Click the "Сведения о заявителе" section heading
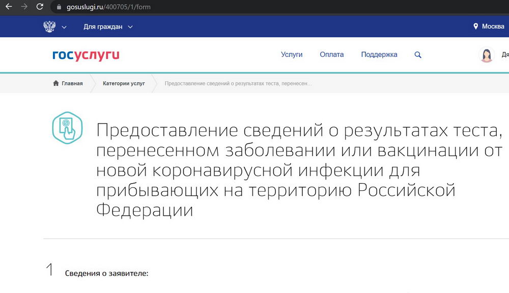 pos(106,274)
